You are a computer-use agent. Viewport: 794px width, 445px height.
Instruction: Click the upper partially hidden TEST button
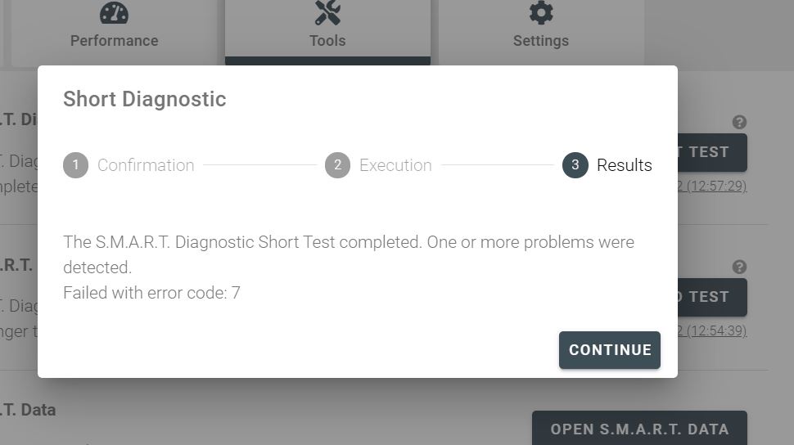click(x=712, y=152)
